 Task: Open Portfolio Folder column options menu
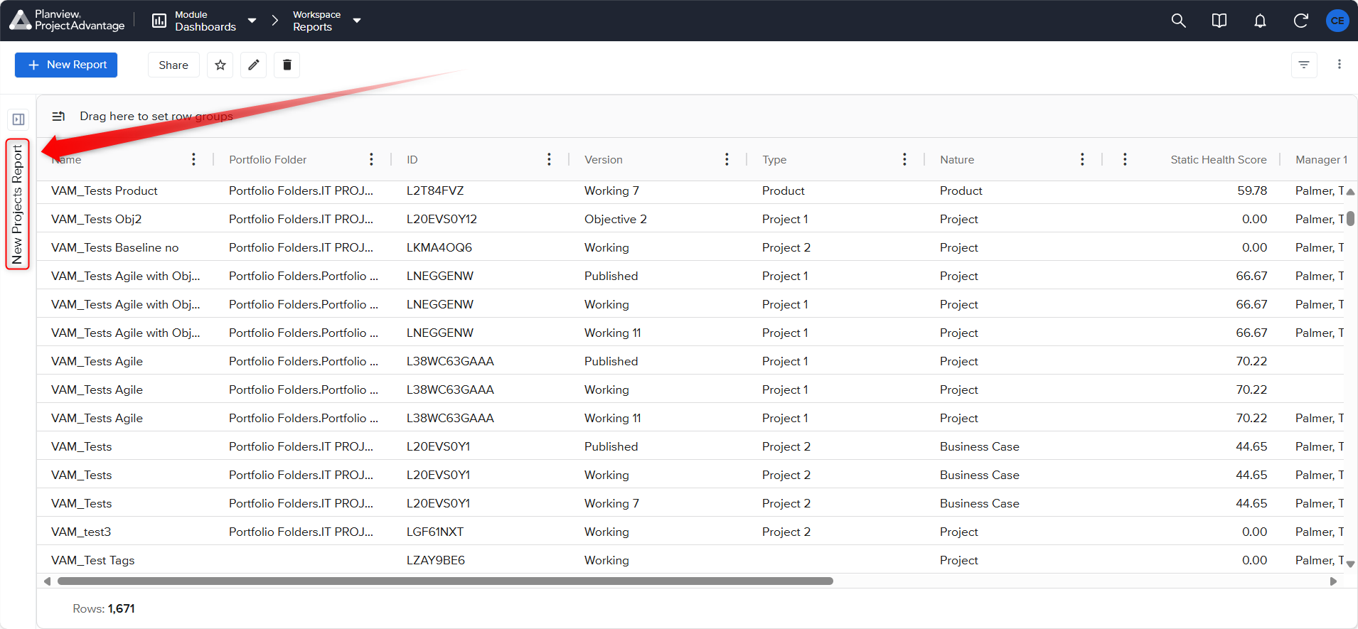pos(371,159)
